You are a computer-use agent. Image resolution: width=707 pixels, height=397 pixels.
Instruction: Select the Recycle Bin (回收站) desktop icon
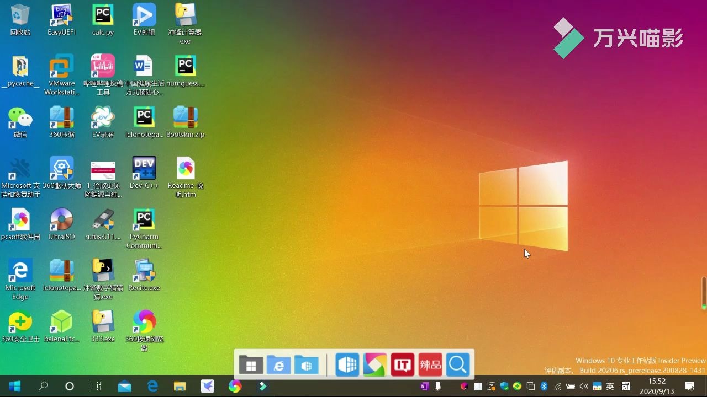[20, 20]
